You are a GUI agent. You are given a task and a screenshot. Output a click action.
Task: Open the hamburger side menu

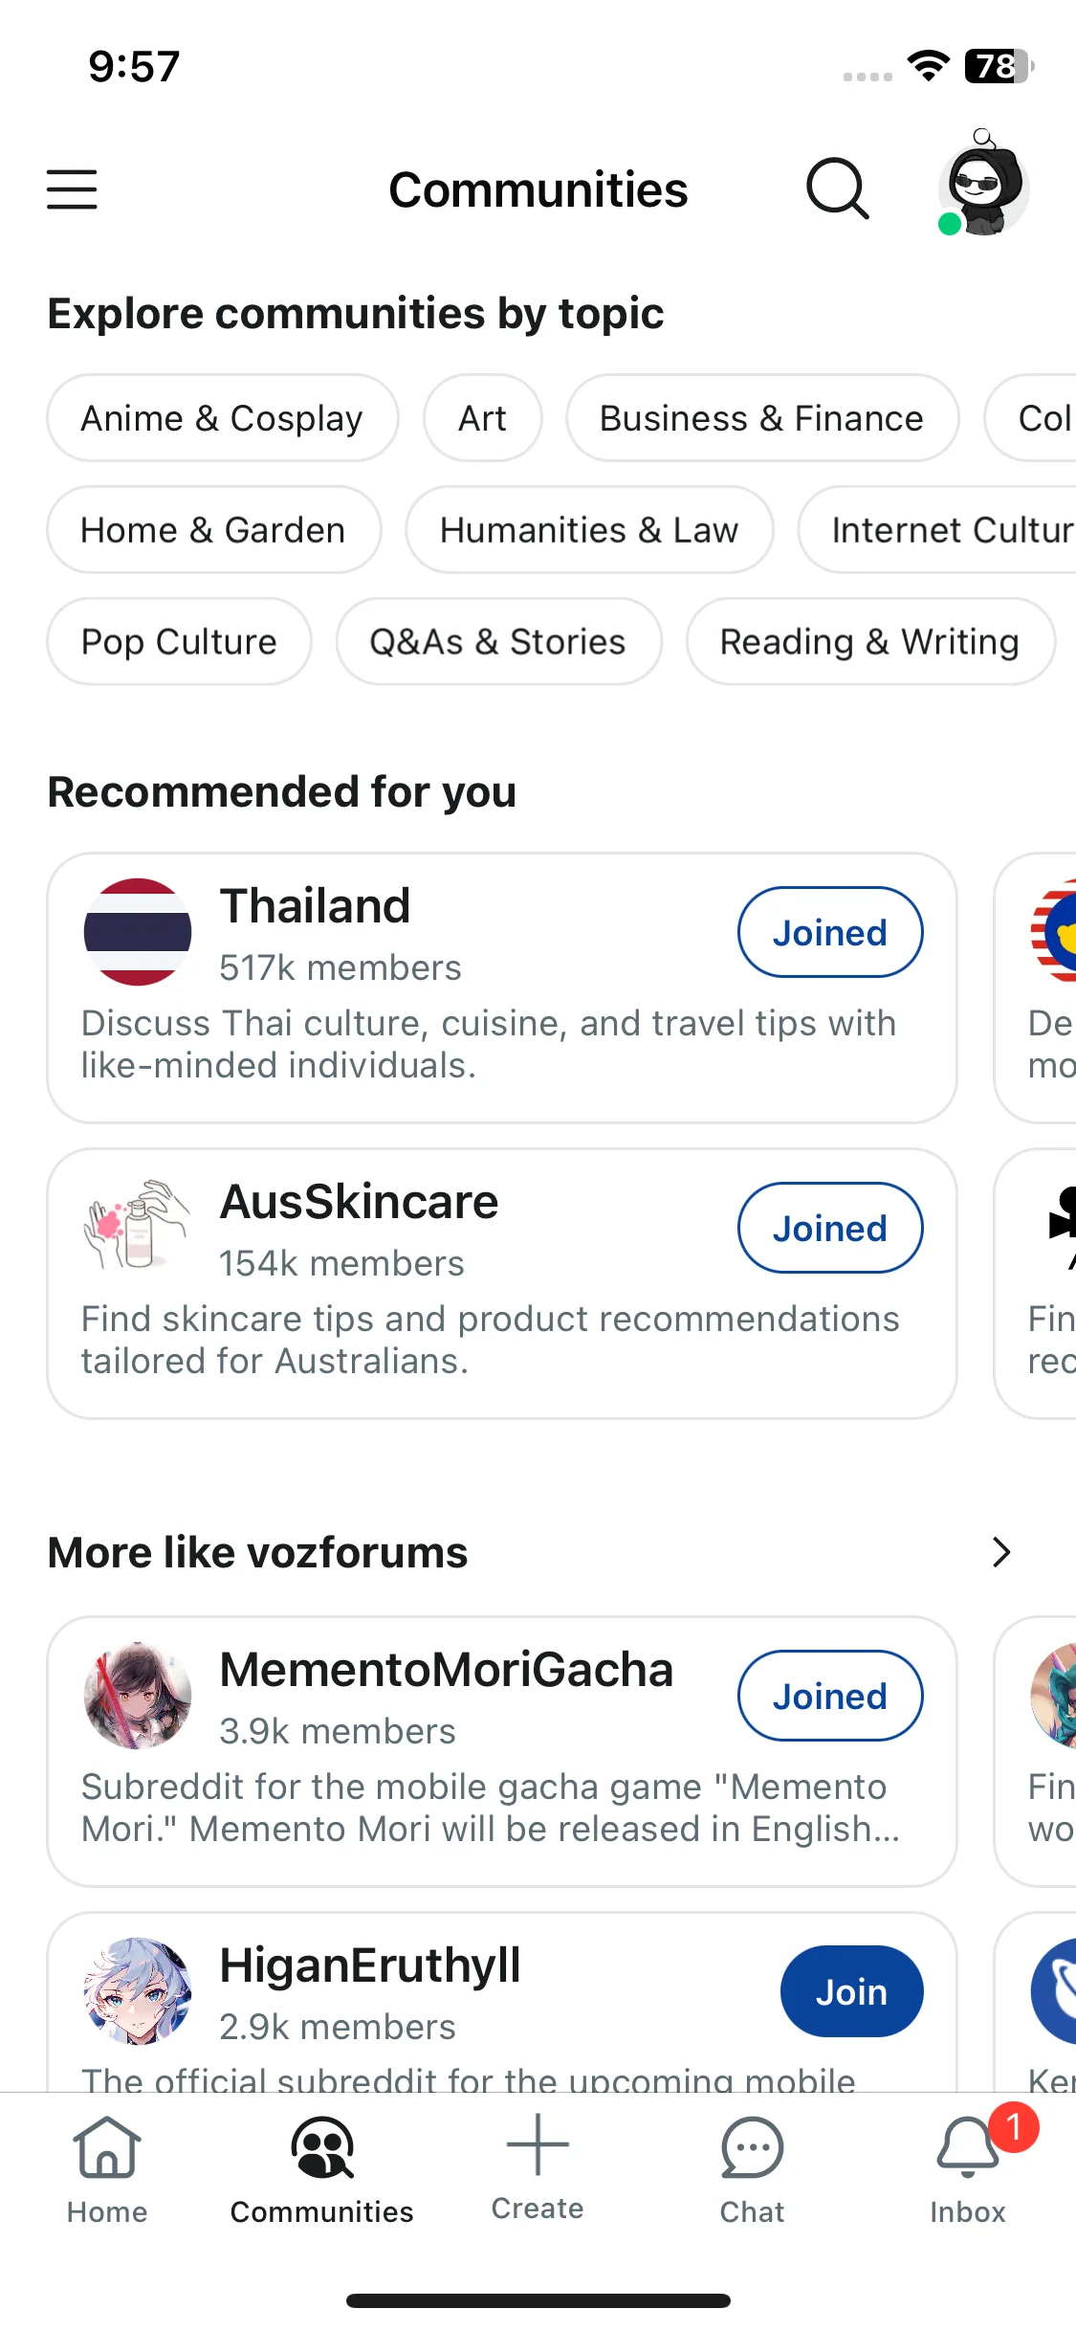click(x=72, y=189)
